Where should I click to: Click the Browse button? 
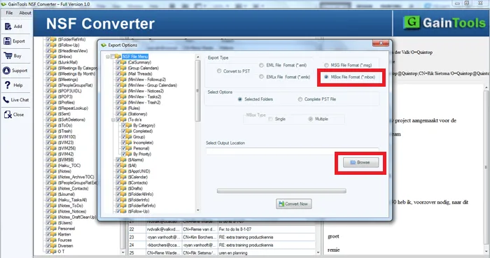coord(360,162)
